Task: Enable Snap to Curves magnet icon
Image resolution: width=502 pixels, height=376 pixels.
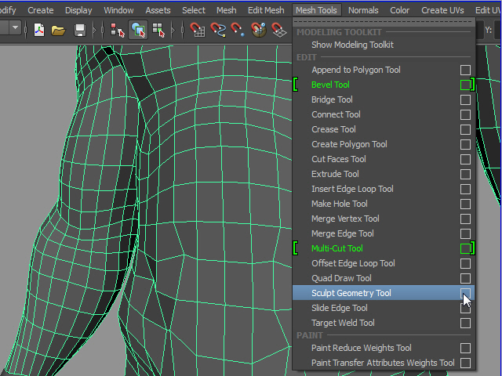Action: pos(218,30)
